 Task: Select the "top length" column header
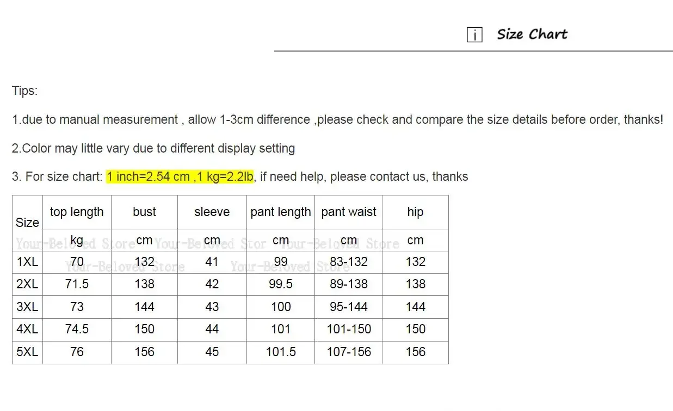77,212
